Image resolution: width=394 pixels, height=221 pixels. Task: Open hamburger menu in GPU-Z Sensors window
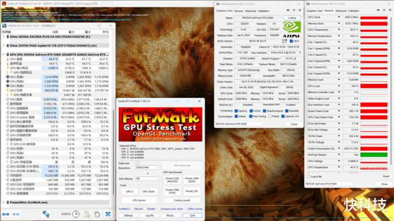tap(390, 10)
